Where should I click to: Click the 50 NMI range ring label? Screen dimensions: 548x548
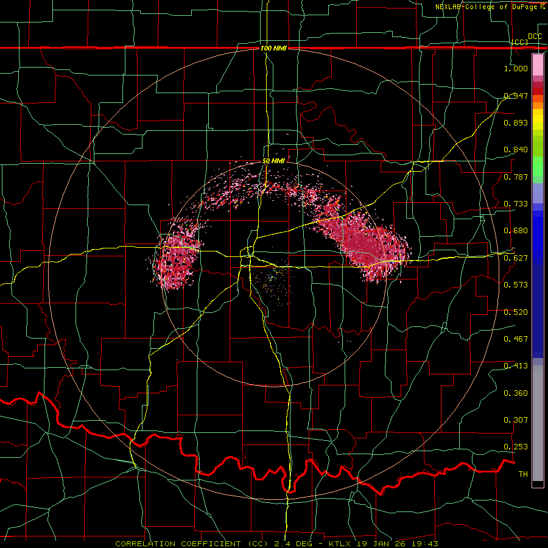(x=273, y=161)
